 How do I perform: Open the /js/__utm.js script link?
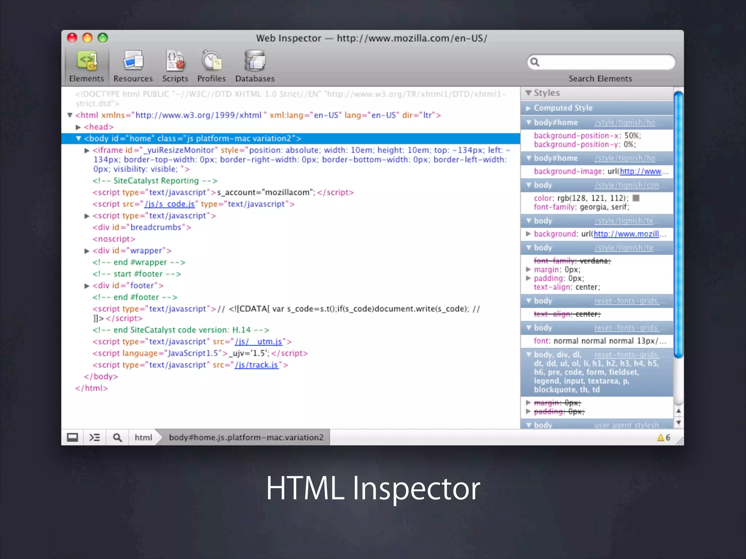(x=258, y=342)
